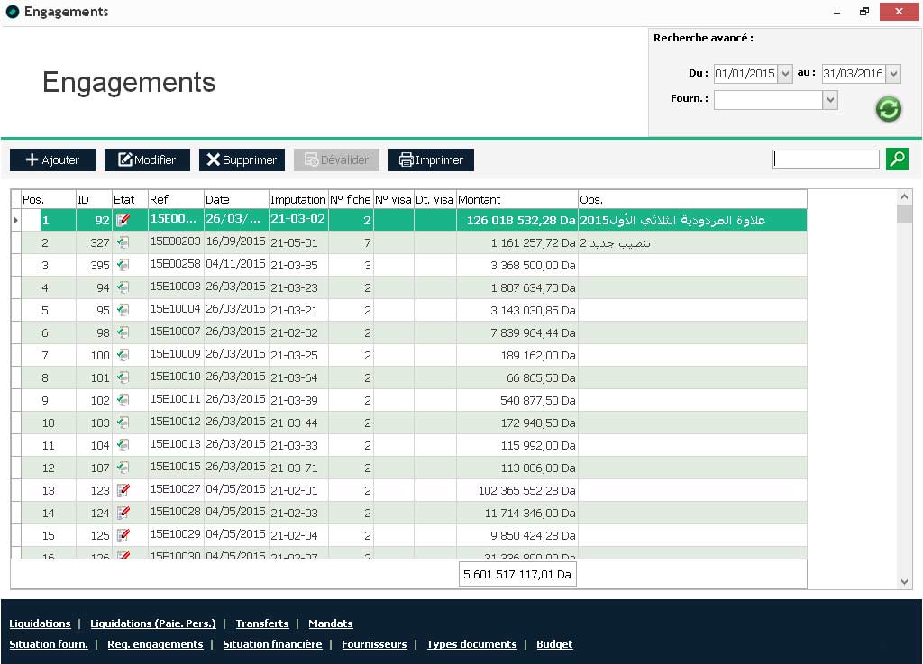This screenshot has width=923, height=664.
Task: Click the Engagements window app icon
Action: tap(12, 12)
